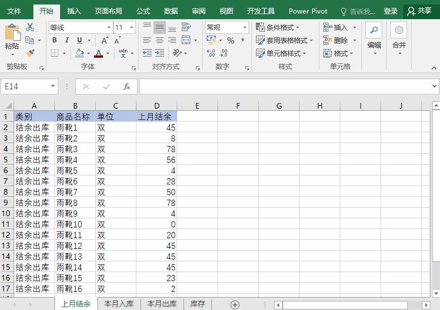
Task: Click the 格式 cells format button
Action: tap(338, 53)
